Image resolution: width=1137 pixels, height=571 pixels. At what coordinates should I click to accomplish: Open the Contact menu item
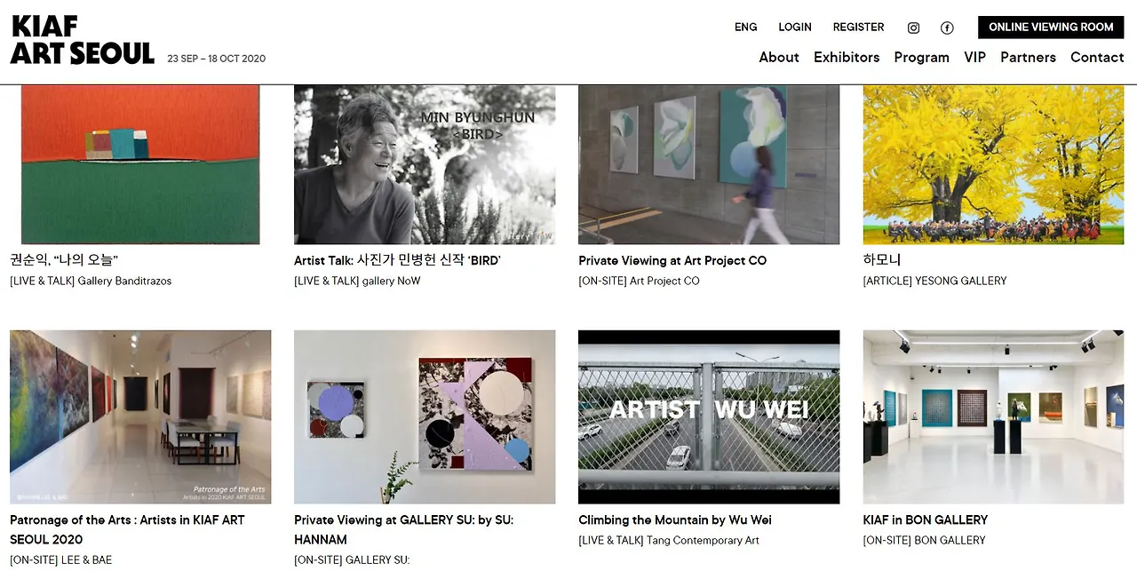[x=1097, y=57]
